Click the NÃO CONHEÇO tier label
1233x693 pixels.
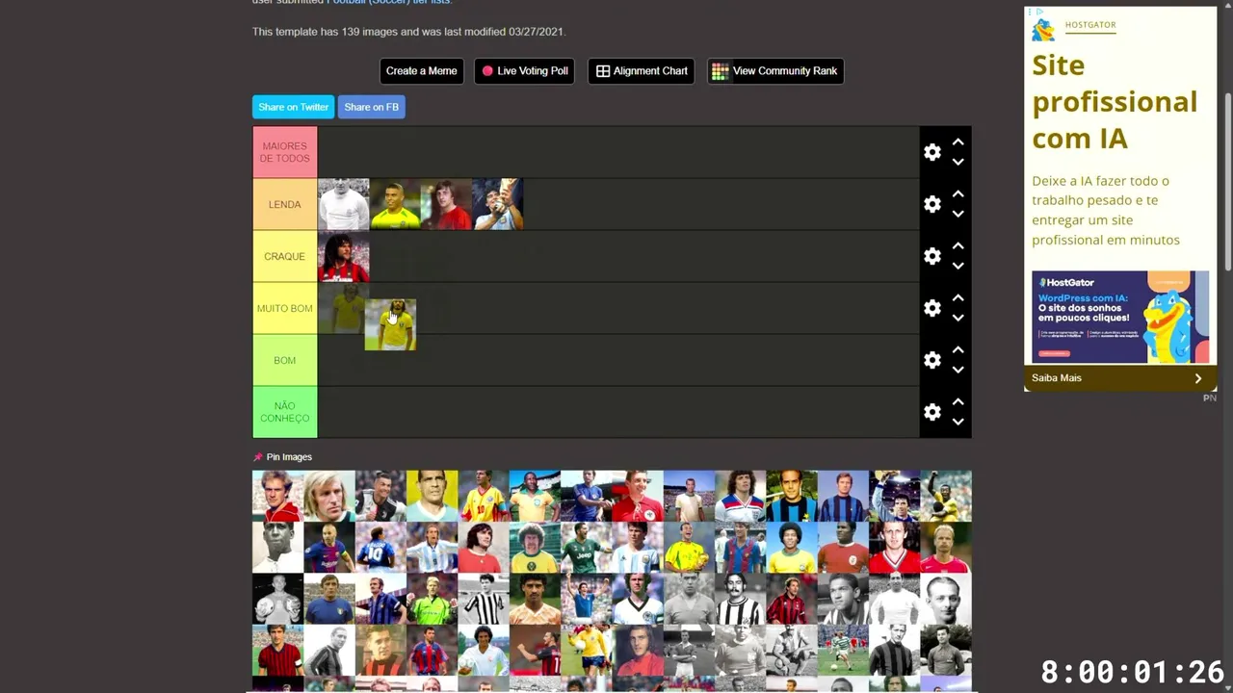pos(285,412)
